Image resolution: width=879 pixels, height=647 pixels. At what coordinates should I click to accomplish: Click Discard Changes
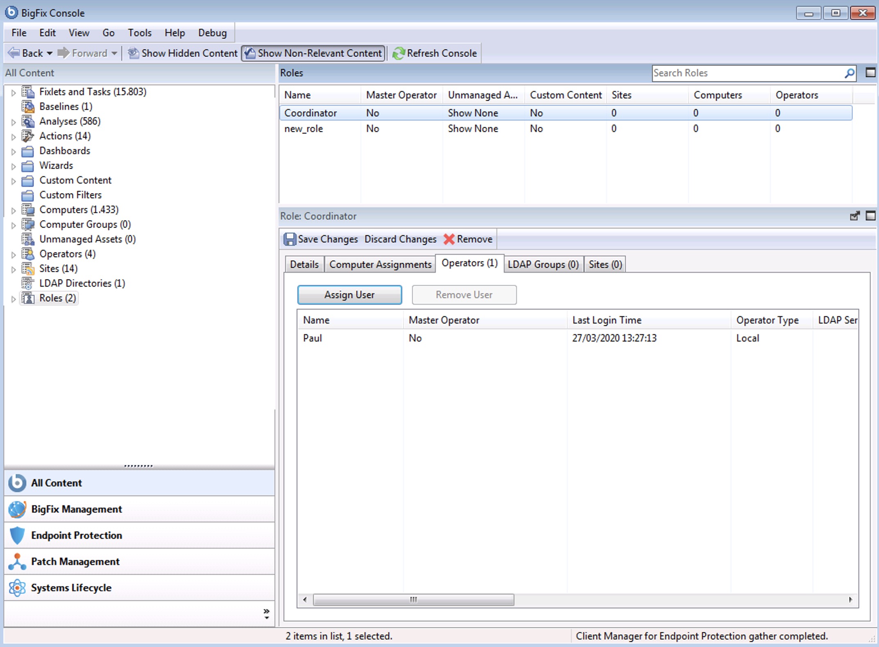(x=400, y=239)
